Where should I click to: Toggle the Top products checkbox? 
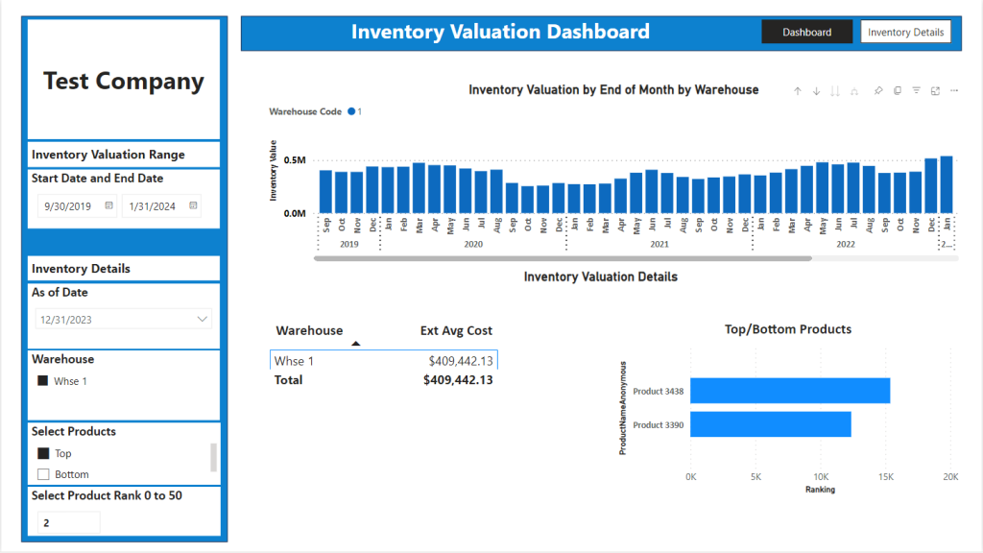tap(43, 453)
